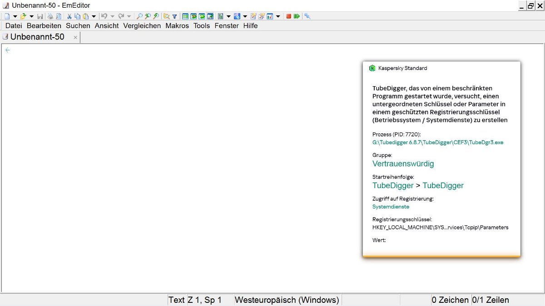Click the properties sheet icon
The width and height of the screenshot is (545, 306).
(254, 16)
